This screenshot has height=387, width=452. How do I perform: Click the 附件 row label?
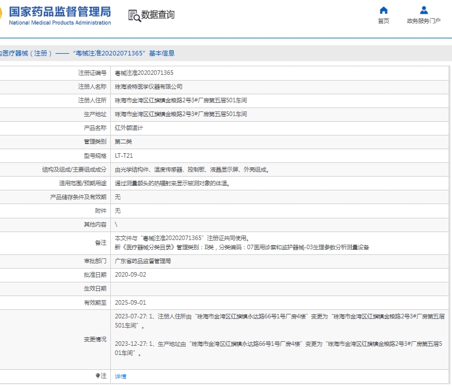click(101, 211)
